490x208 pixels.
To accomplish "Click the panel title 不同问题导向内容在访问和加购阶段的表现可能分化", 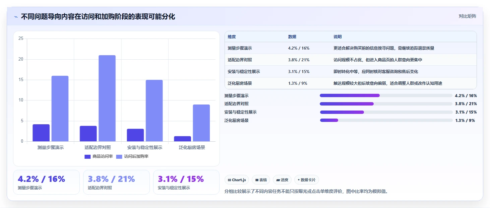I will coord(98,16).
